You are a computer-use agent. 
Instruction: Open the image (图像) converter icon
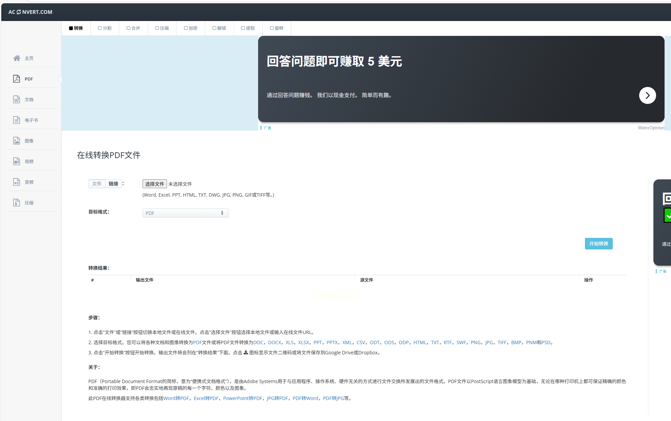(x=17, y=141)
